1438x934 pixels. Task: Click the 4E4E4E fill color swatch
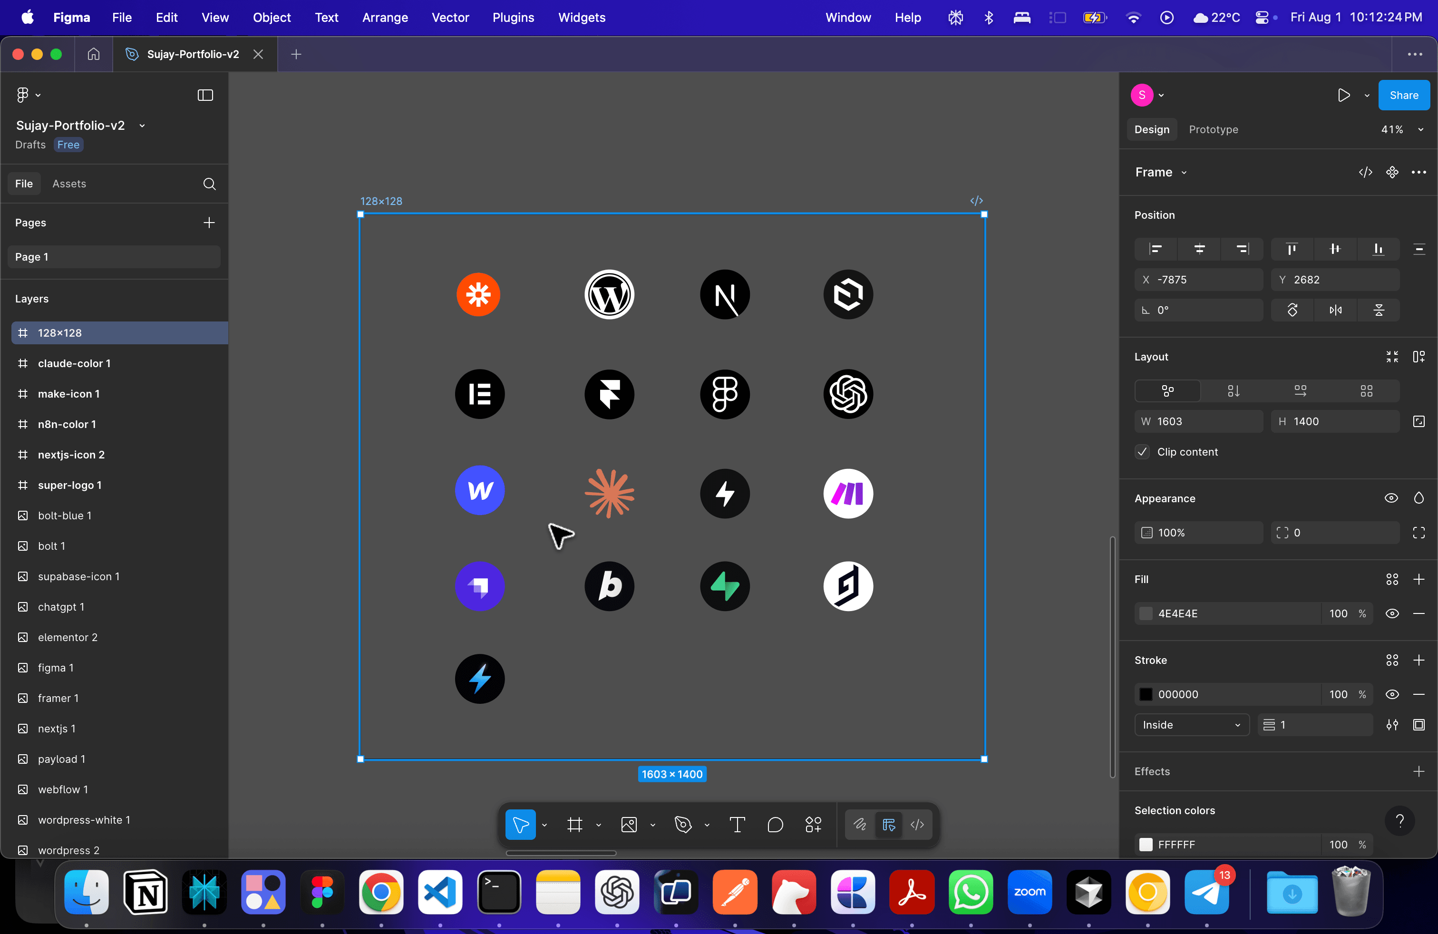(x=1146, y=613)
